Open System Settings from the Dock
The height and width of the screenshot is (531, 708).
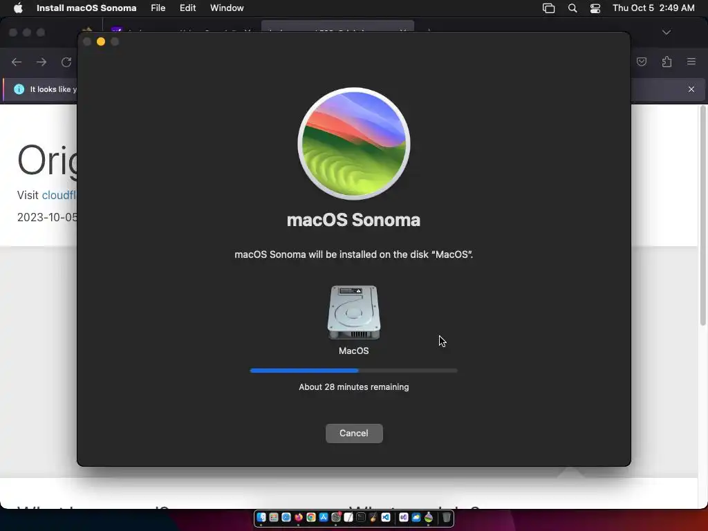336,517
